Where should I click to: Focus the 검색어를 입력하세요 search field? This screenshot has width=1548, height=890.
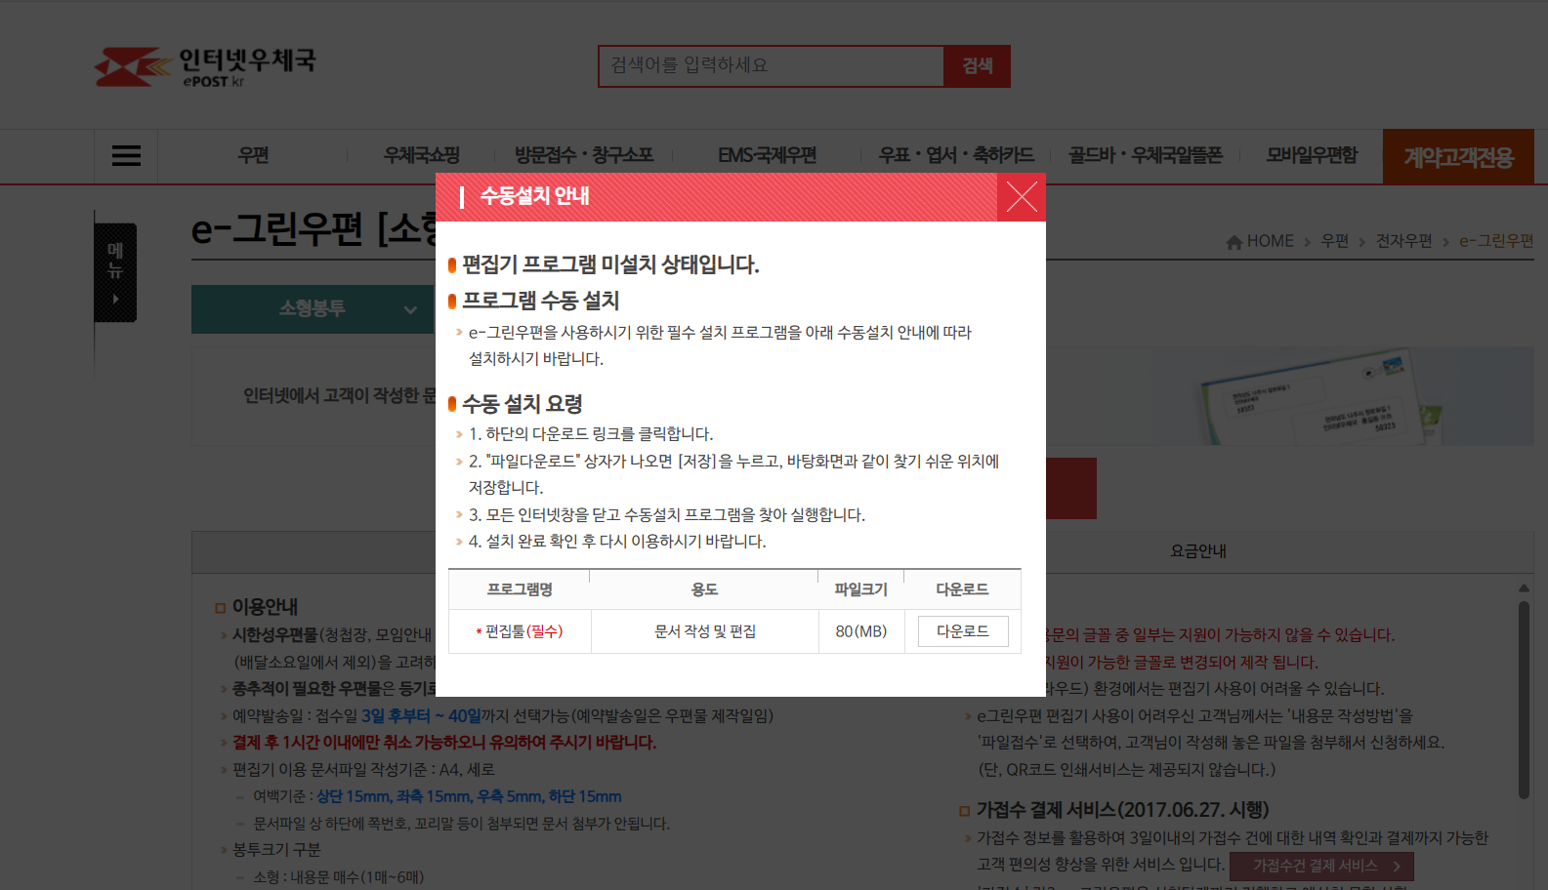(x=772, y=65)
